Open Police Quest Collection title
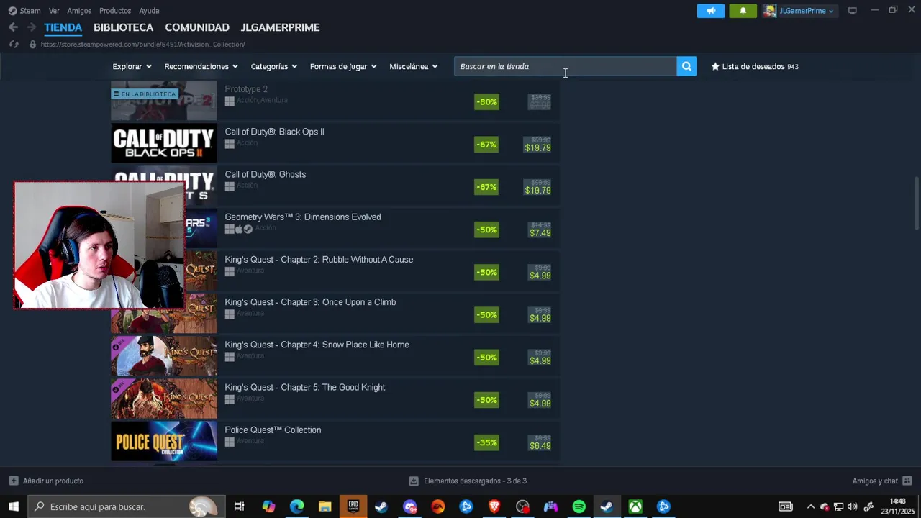This screenshot has width=921, height=518. point(273,430)
